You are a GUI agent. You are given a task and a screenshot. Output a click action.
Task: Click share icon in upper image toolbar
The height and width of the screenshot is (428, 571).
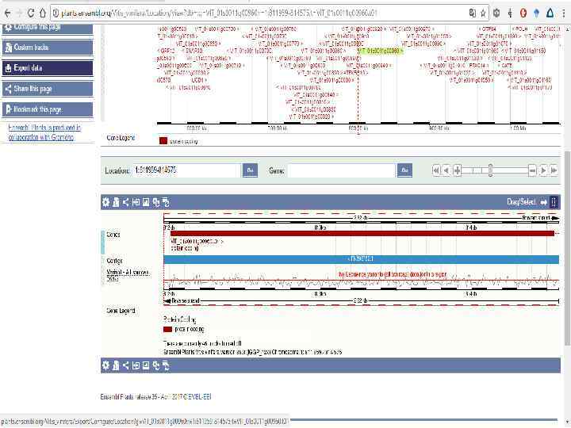click(125, 202)
